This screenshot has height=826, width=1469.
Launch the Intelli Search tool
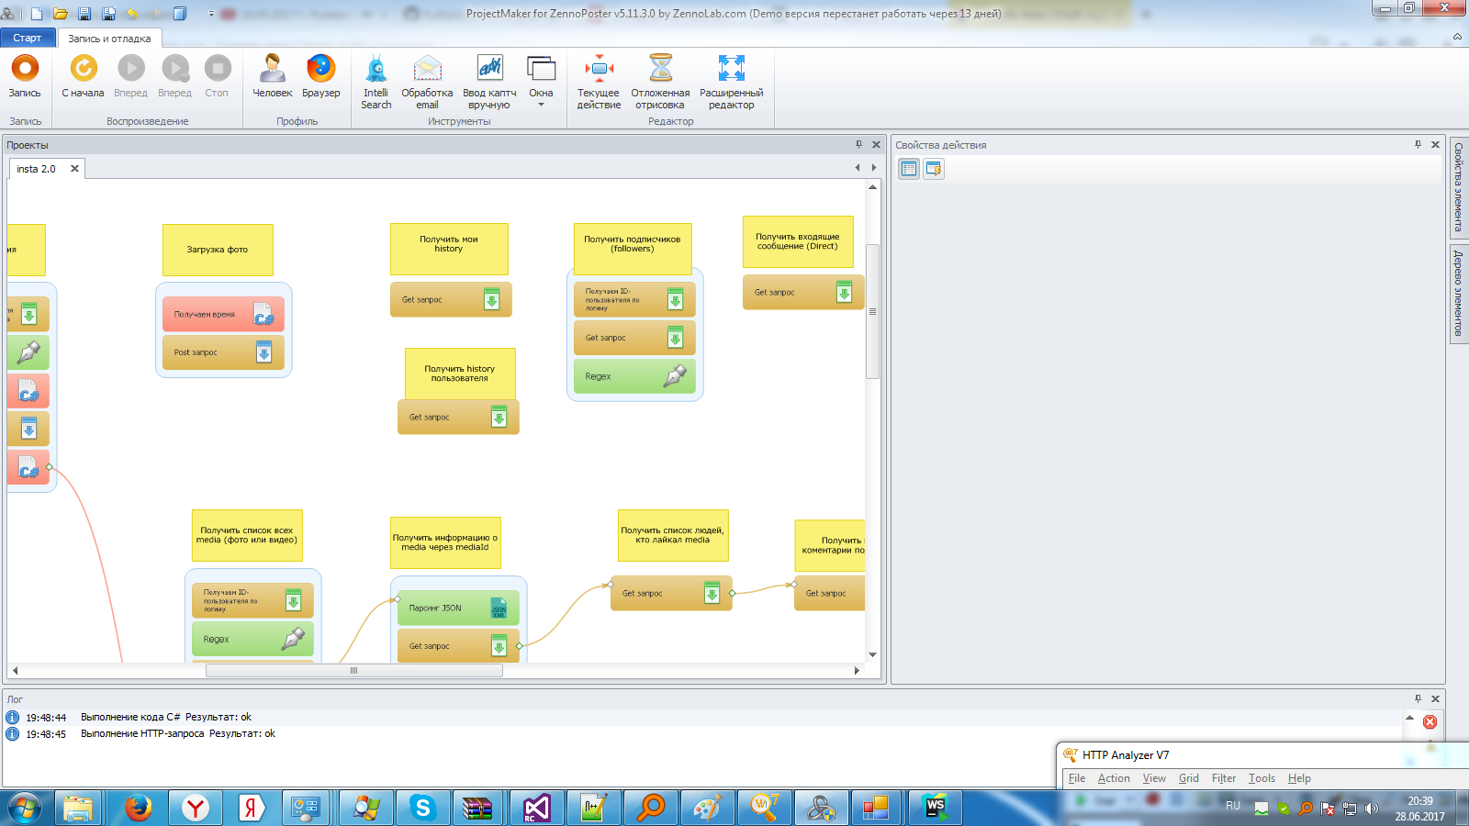point(376,82)
